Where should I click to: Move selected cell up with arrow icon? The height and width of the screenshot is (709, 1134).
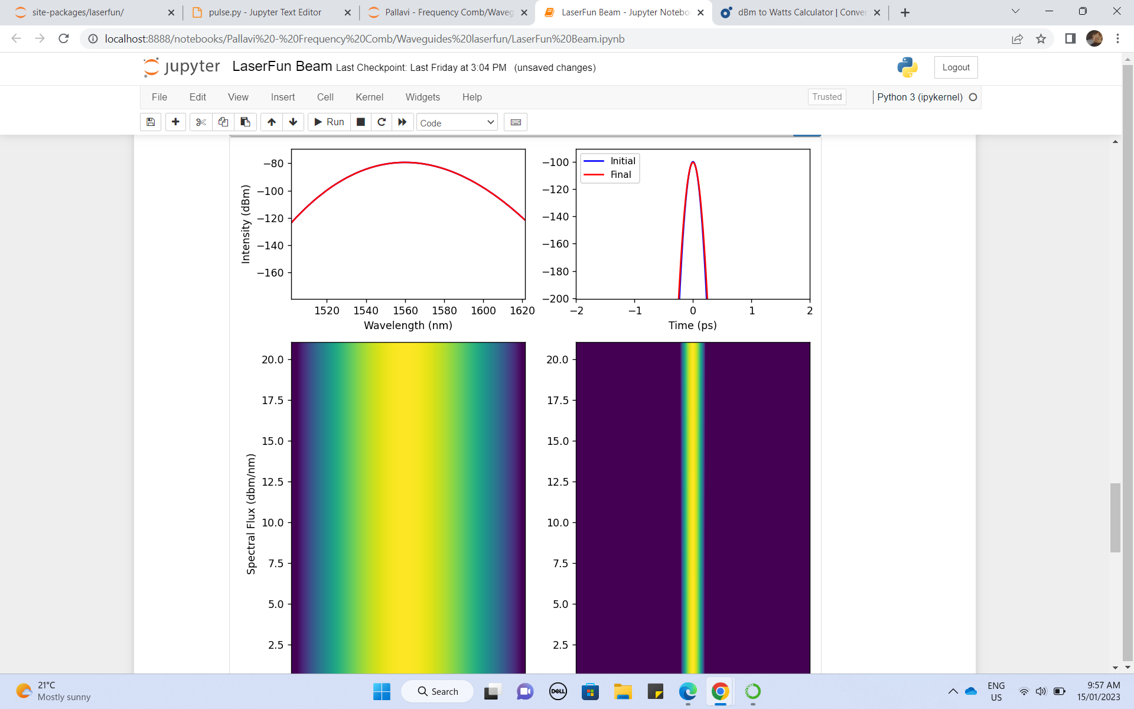[x=271, y=122]
